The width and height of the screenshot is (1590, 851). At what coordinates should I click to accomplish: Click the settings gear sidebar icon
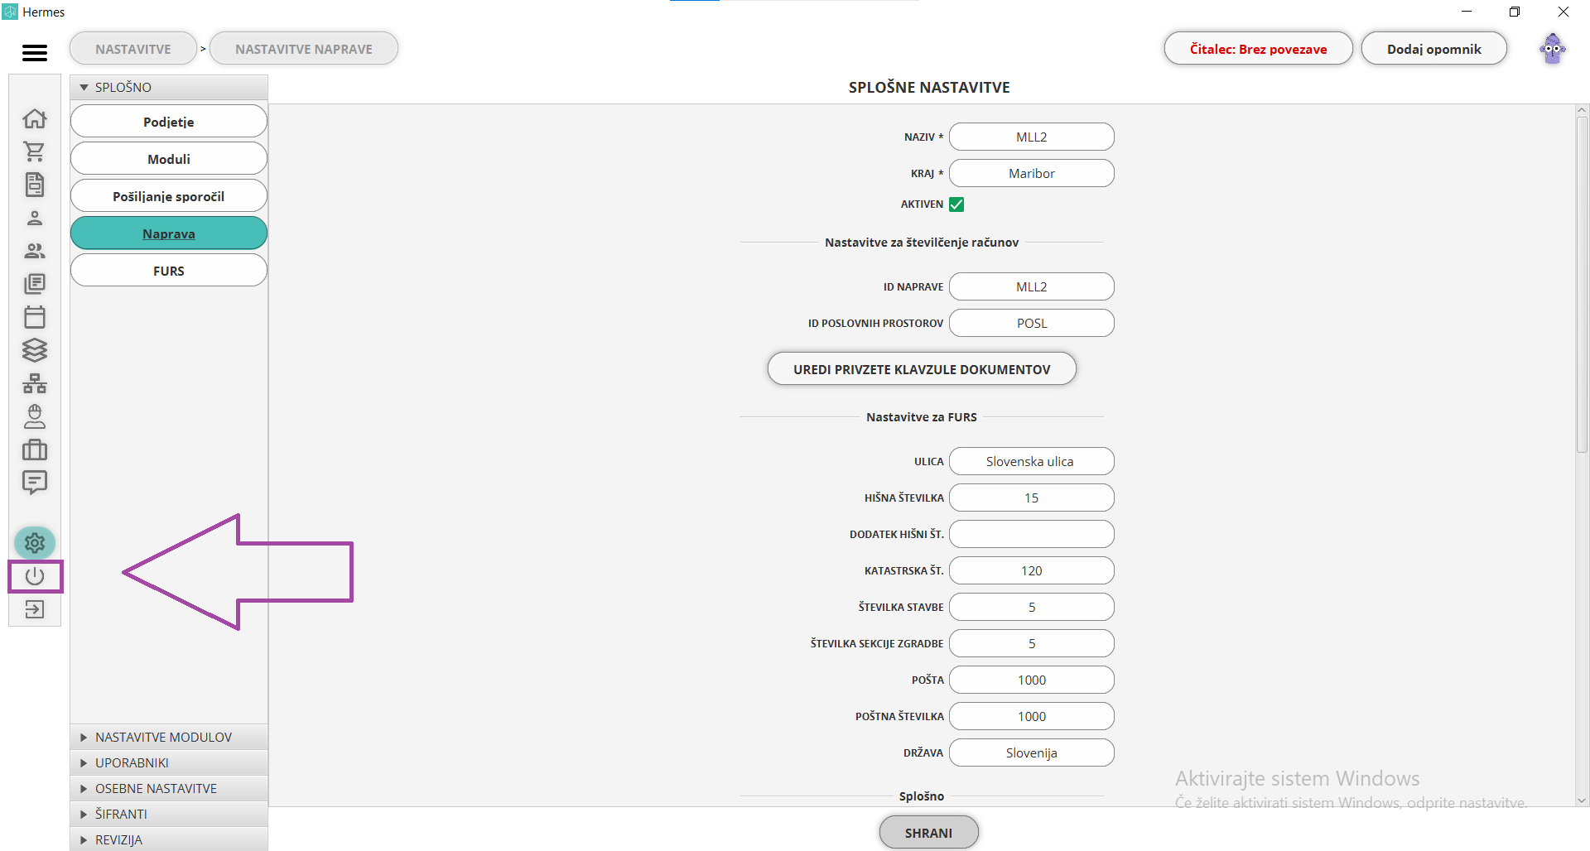(x=35, y=543)
